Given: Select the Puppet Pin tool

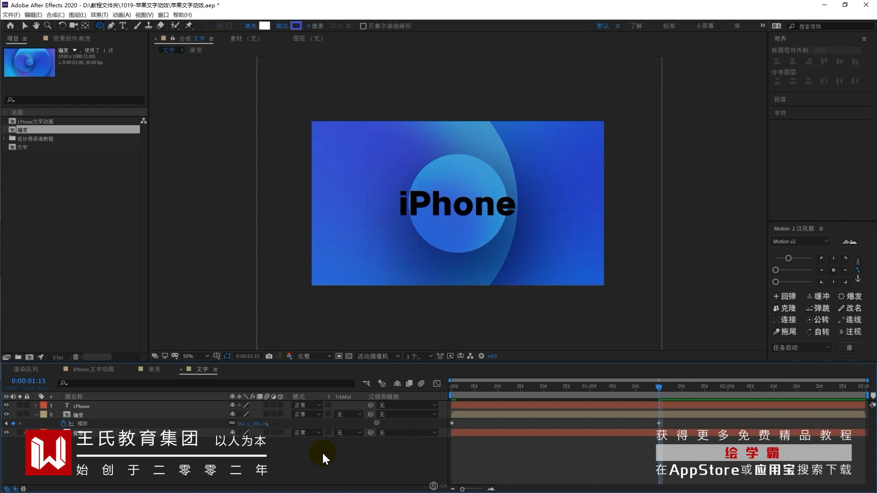Looking at the screenshot, I should click(x=189, y=26).
